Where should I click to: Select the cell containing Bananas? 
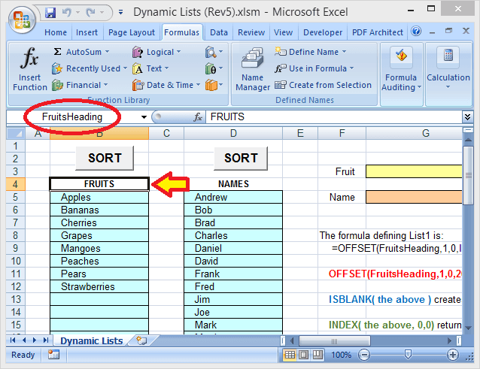click(99, 210)
